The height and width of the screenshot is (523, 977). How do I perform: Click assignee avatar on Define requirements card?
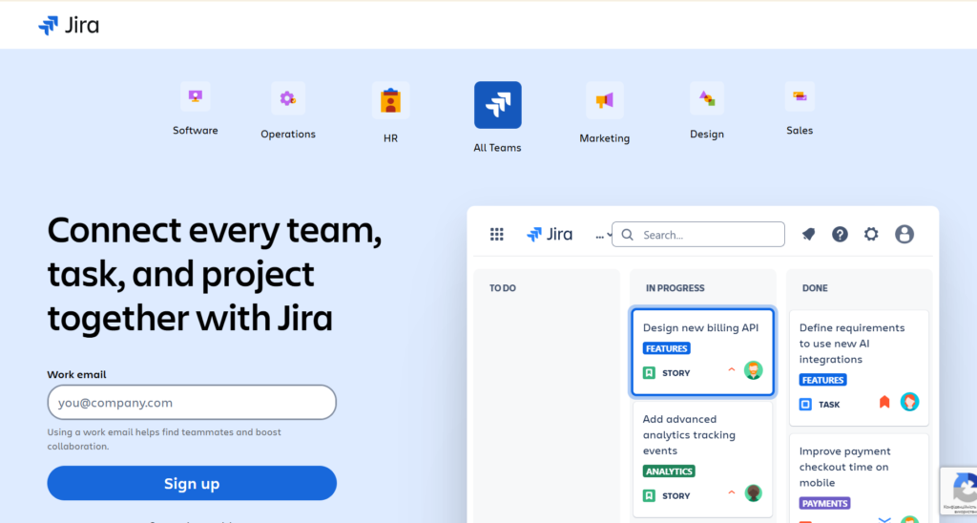[x=909, y=402]
